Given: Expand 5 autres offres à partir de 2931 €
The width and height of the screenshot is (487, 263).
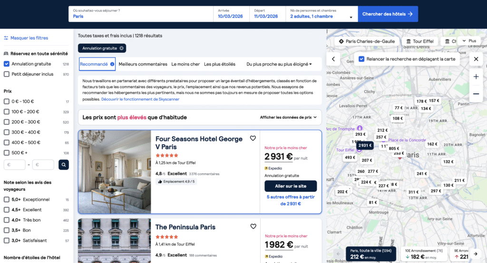Looking at the screenshot, I should click(291, 200).
